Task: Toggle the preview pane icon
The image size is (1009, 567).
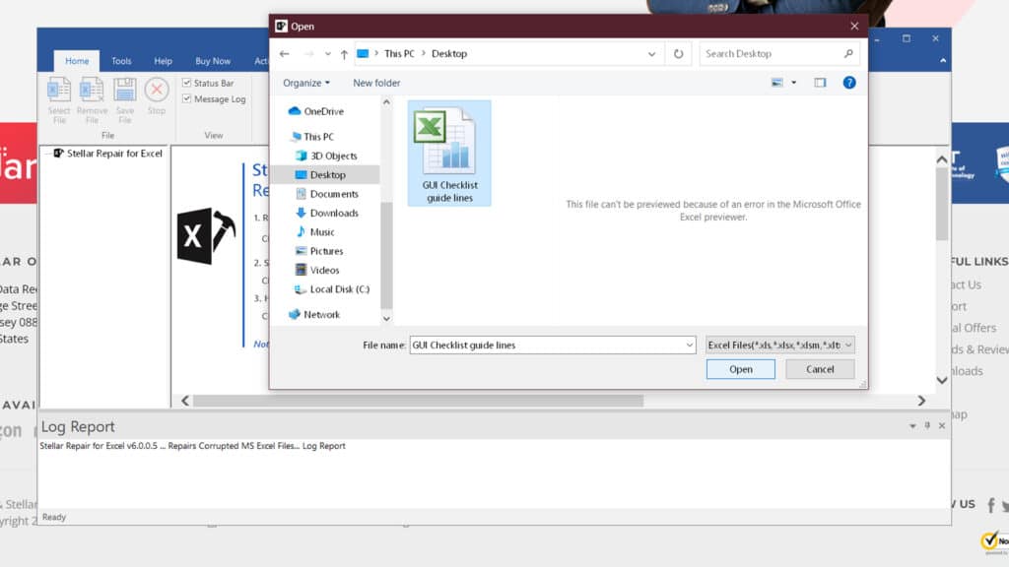Action: pyautogui.click(x=820, y=83)
